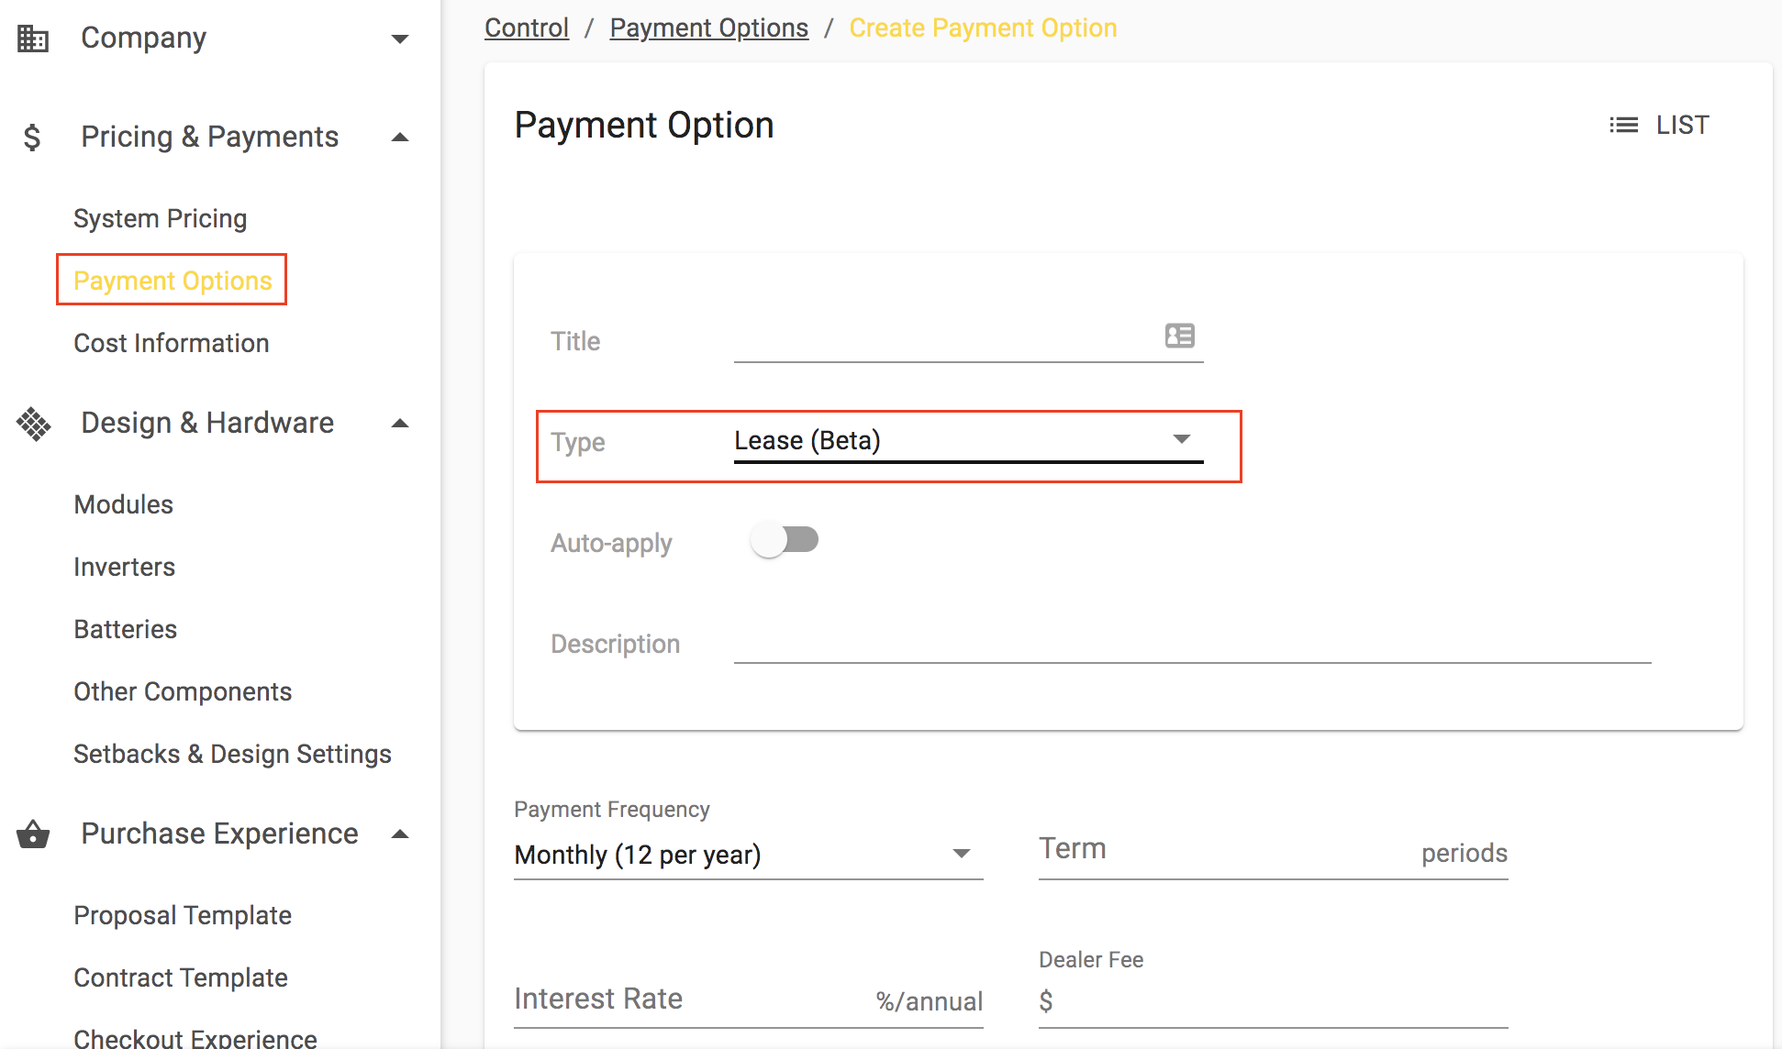Viewport: 1782px width, 1049px height.
Task: Click the Payment Option heading
Action: coord(644,125)
